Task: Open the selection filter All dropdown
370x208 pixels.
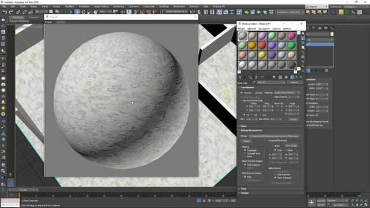Action: pos(41,12)
